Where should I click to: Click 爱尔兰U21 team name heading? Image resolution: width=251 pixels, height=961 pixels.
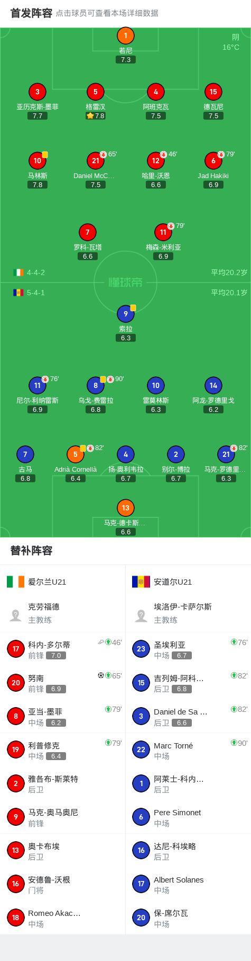click(47, 582)
